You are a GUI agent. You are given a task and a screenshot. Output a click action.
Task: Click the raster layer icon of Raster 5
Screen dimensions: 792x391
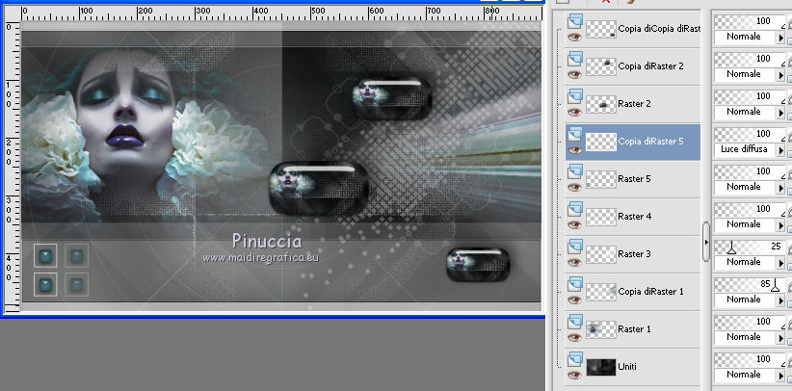coord(575,171)
